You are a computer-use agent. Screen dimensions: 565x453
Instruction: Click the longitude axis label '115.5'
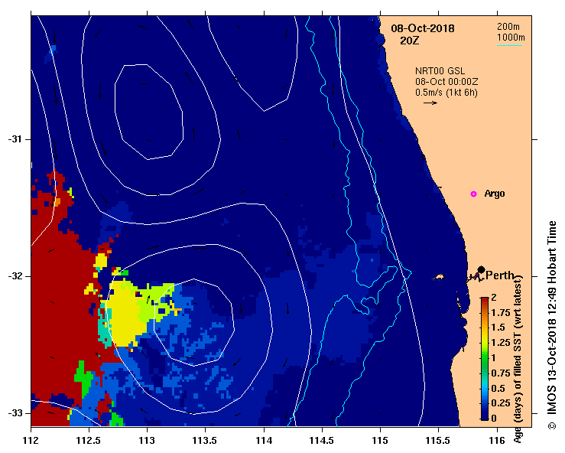tap(438, 441)
